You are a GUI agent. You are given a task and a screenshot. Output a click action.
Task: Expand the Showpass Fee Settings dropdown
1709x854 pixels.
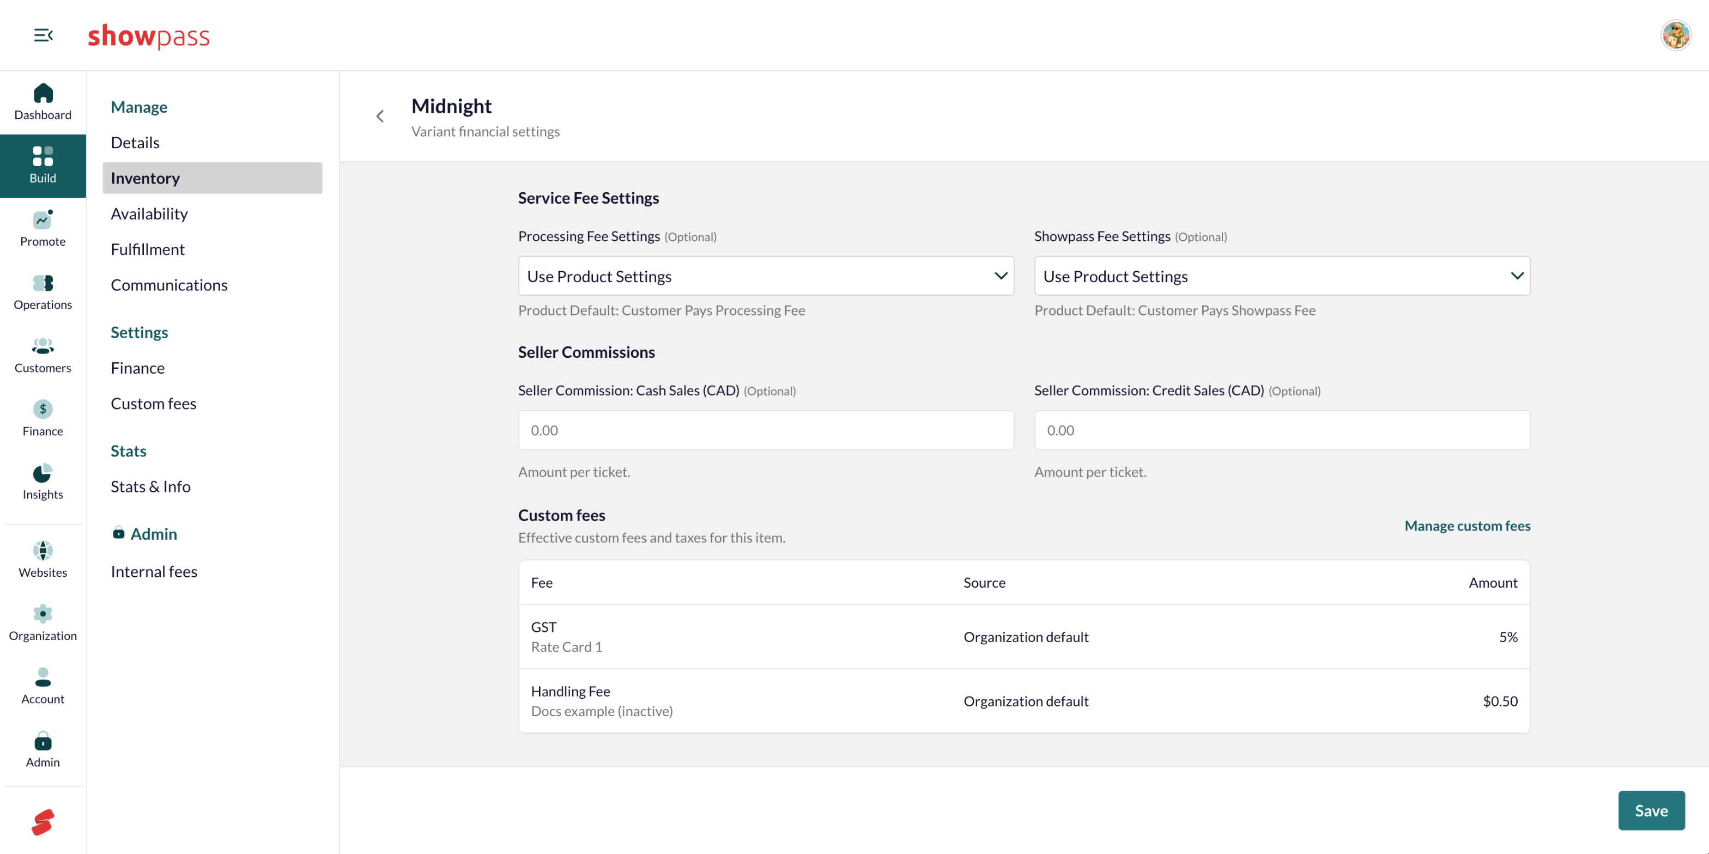point(1282,276)
